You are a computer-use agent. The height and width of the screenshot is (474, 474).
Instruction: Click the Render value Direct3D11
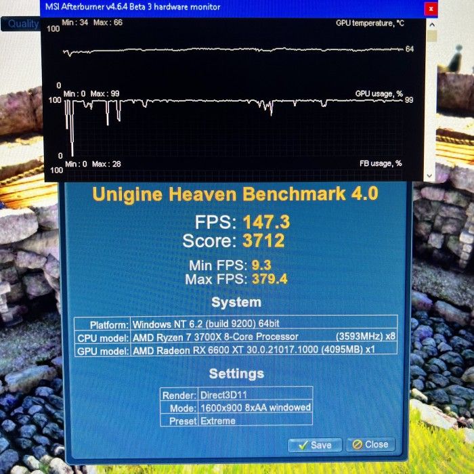(x=223, y=395)
